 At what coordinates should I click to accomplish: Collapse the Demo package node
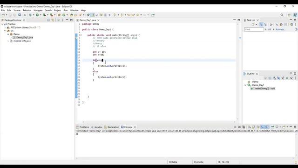(8, 34)
